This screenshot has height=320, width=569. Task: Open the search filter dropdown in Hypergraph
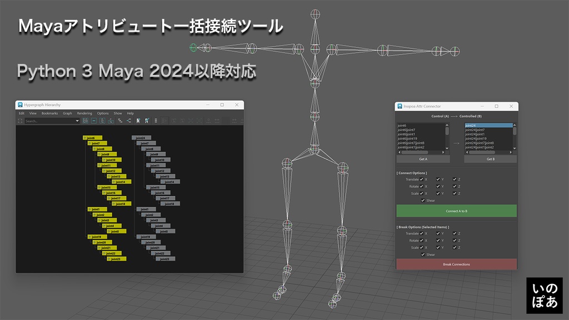coord(77,121)
